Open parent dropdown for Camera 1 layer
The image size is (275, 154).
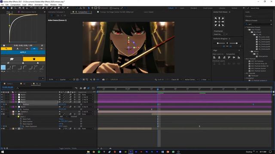tap(87, 112)
